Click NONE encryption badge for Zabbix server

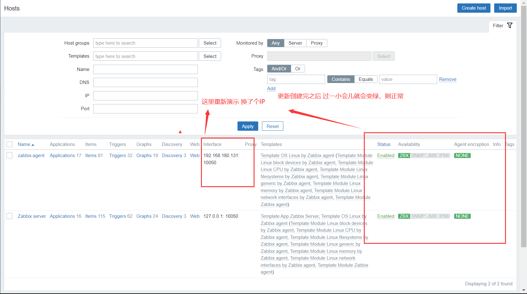pos(462,216)
